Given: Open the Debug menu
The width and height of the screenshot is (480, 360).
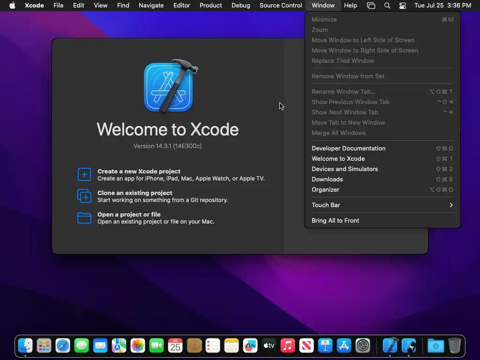Looking at the screenshot, I should click(x=240, y=6).
